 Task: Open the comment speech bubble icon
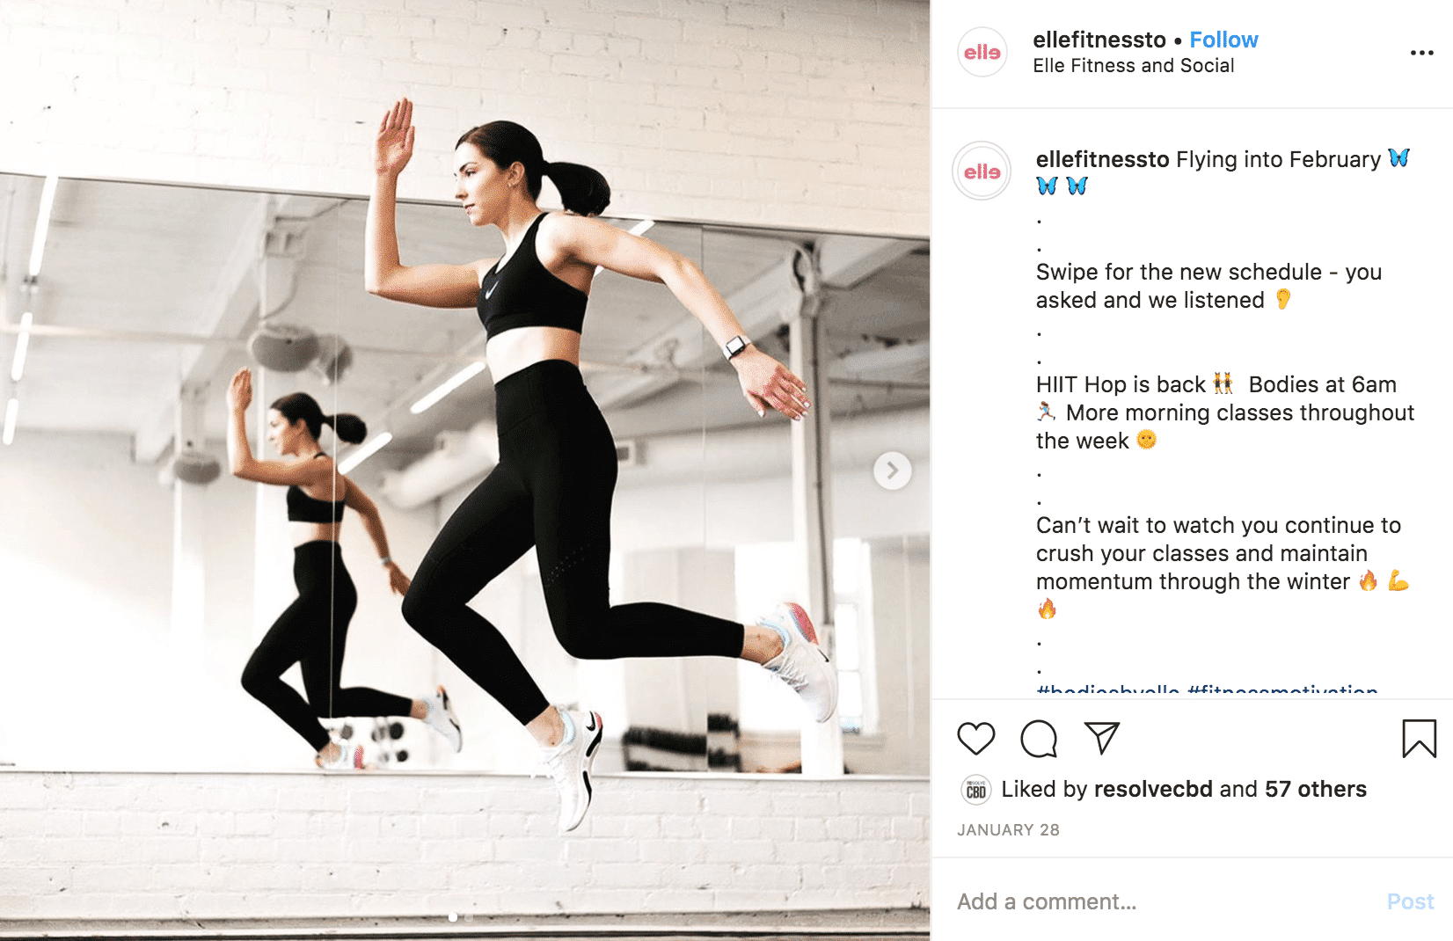point(1039,739)
